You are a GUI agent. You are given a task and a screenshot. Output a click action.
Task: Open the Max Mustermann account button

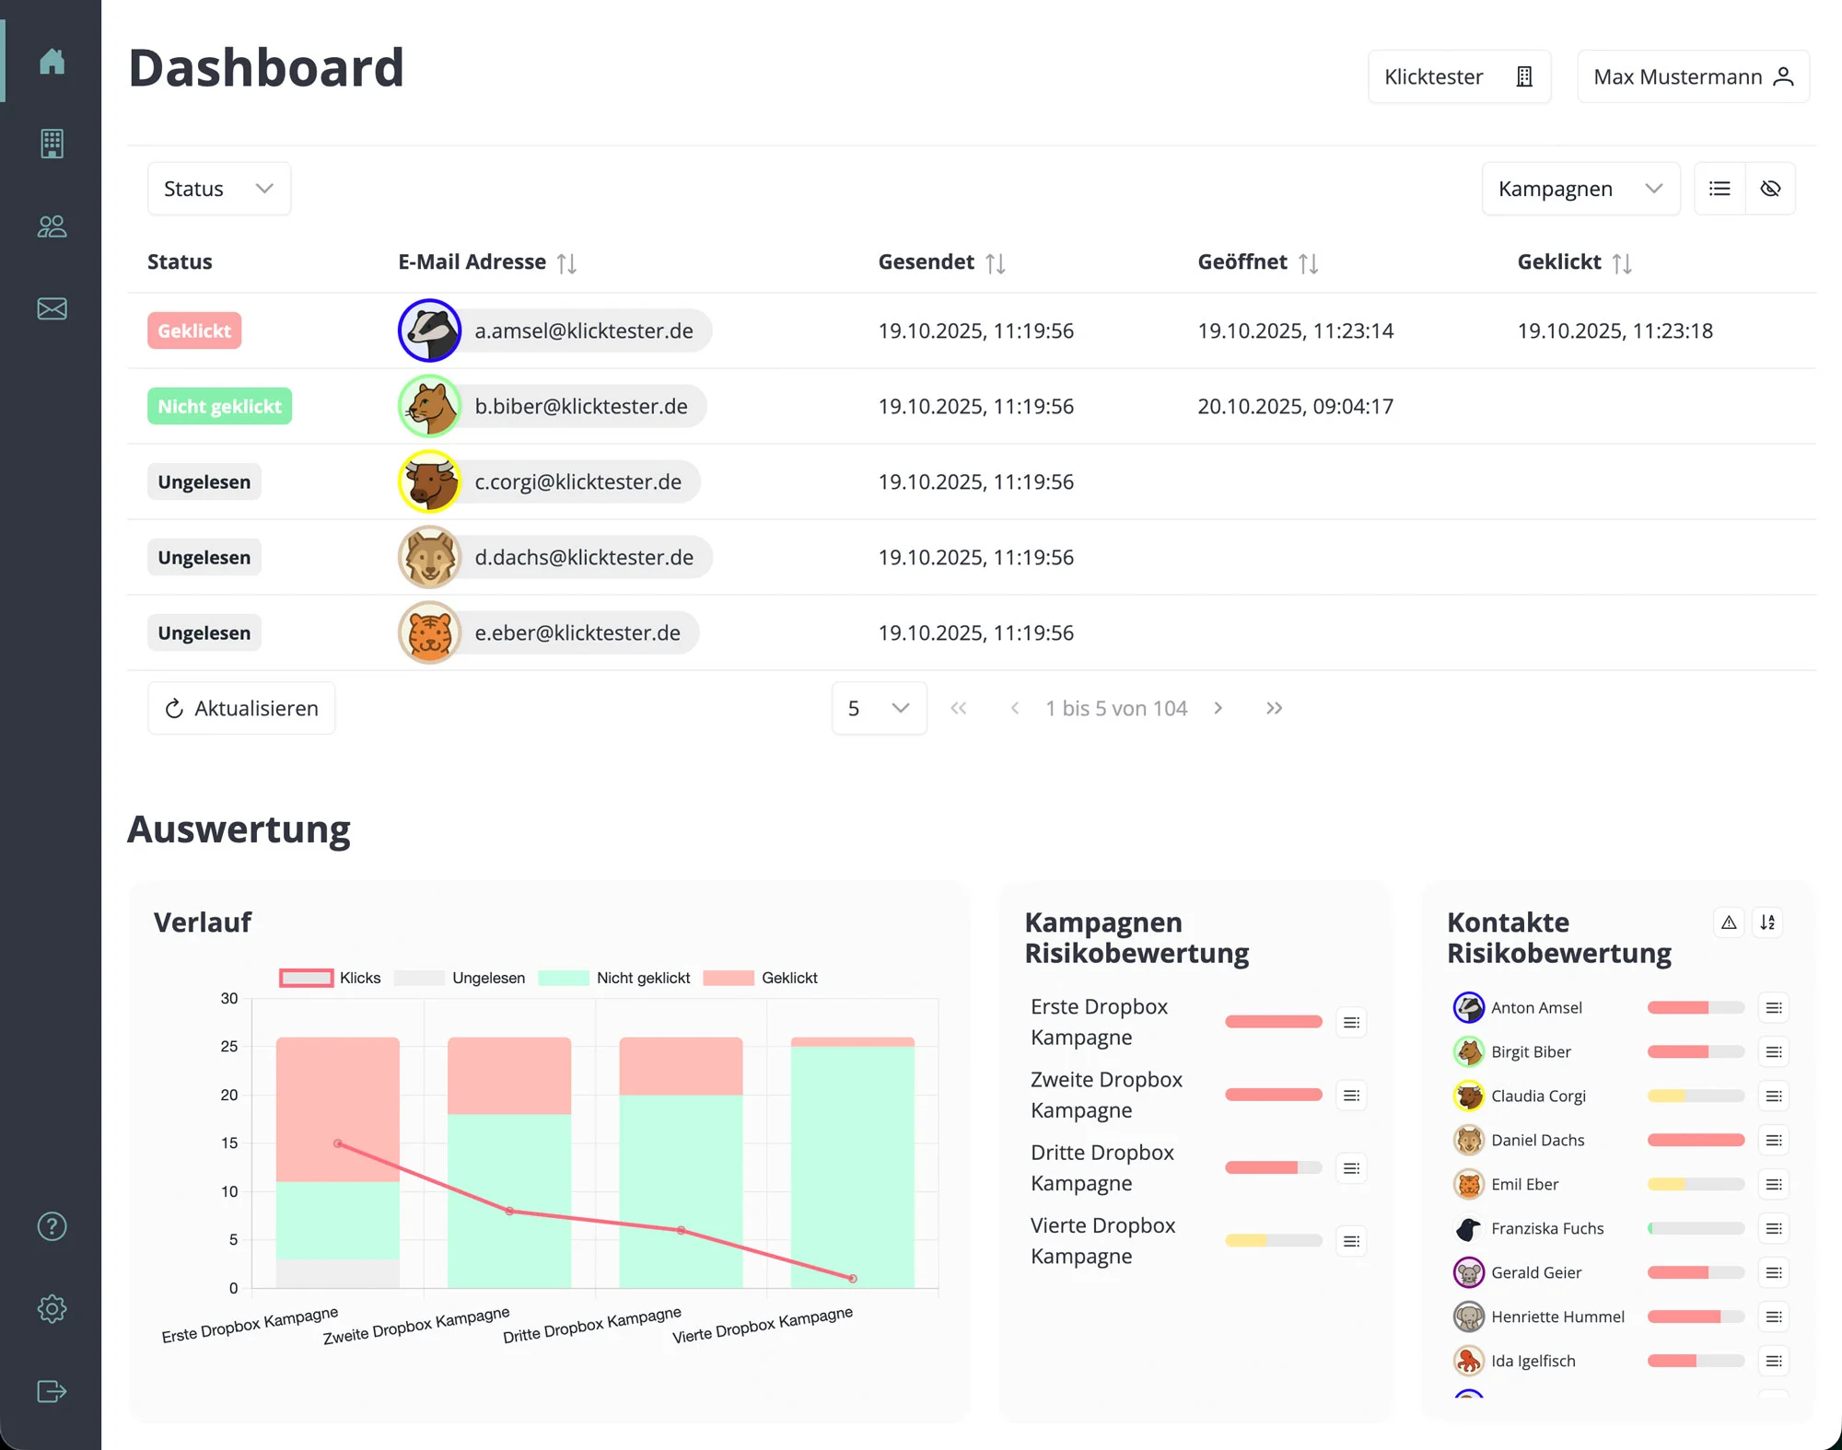click(x=1693, y=75)
